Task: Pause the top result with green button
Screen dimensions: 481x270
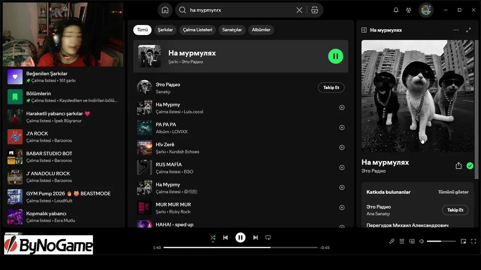Action: [336, 56]
